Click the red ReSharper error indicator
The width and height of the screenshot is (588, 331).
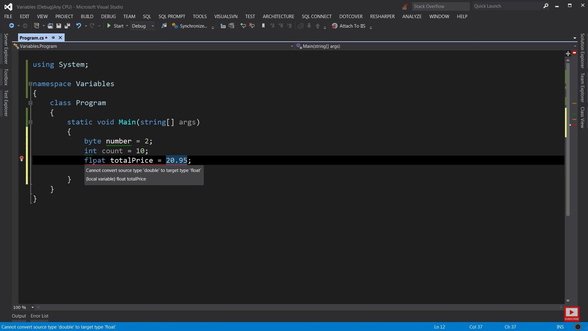(575, 53)
